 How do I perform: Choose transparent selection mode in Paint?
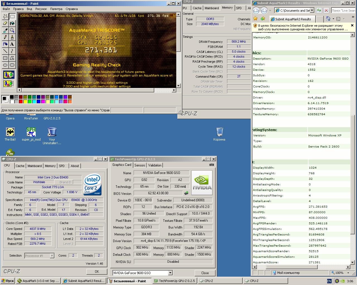click(x=9, y=83)
